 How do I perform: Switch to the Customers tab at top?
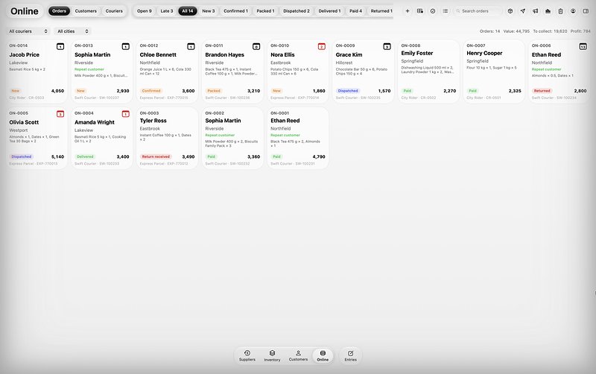86,11
